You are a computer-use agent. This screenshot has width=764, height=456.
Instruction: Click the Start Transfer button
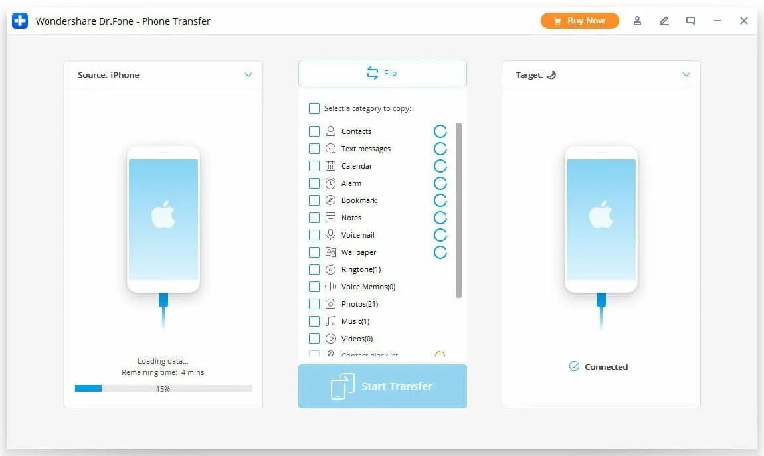[383, 386]
